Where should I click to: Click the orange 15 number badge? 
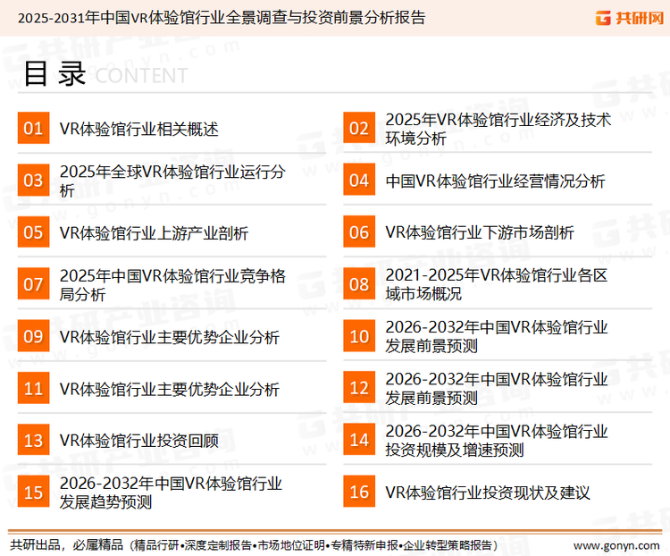coord(33,492)
